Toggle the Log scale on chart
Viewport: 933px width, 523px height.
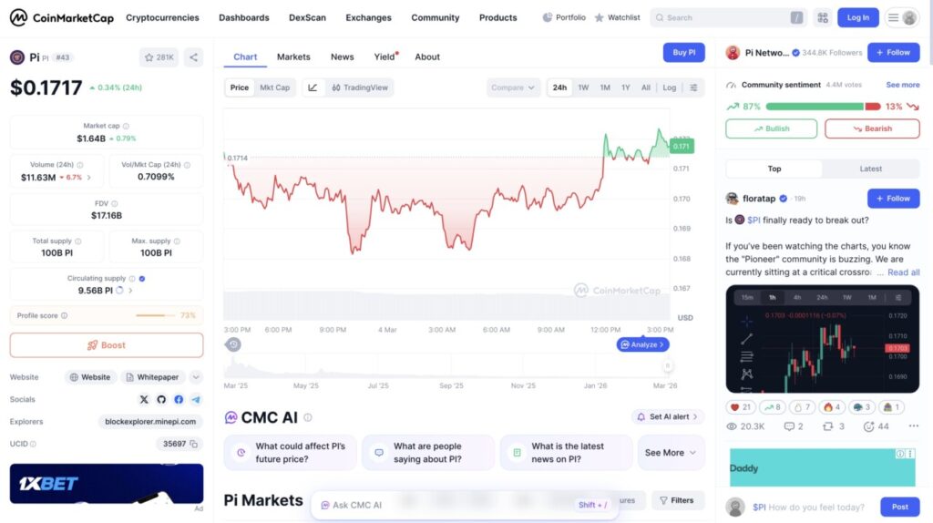click(x=670, y=87)
